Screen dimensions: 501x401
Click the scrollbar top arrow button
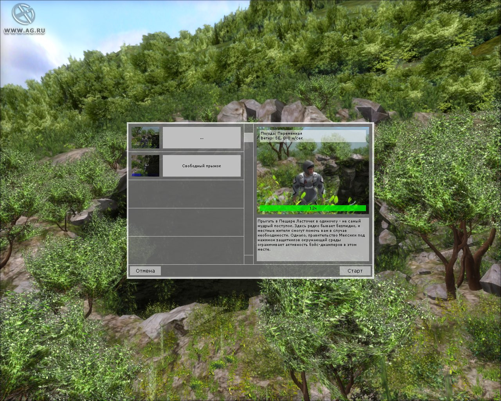(x=249, y=128)
